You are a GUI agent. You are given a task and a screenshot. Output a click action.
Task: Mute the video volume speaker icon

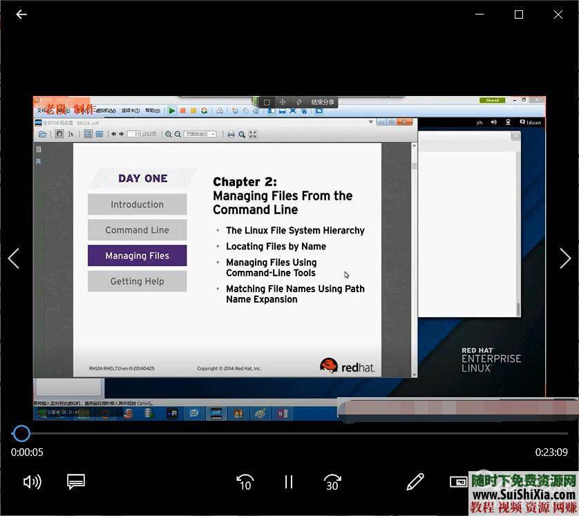point(32,481)
